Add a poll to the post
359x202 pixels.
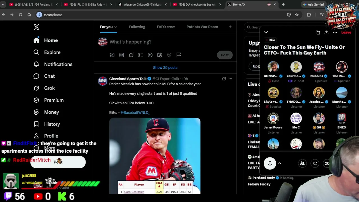(141, 55)
